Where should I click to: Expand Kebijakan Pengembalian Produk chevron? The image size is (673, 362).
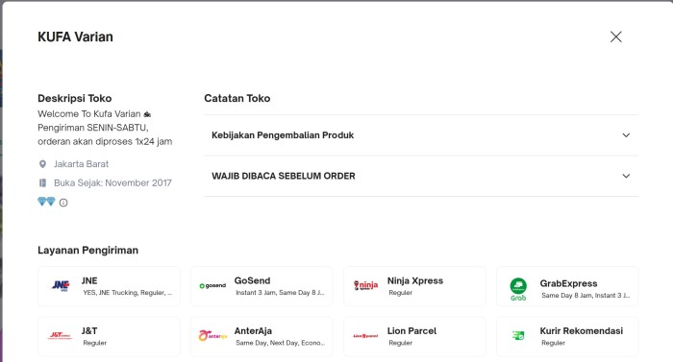point(626,135)
